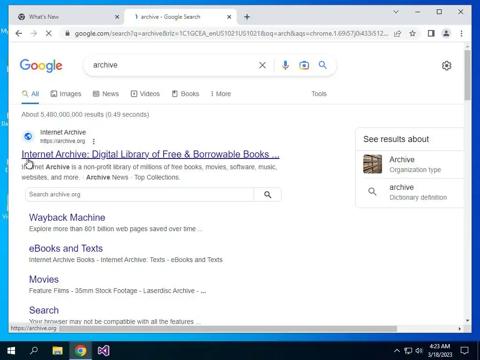Close the What's New tab

click(x=117, y=17)
